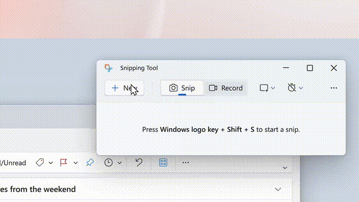359x202 pixels.
Task: Expand the mail ribbon with the chevron
Action: 284,168
